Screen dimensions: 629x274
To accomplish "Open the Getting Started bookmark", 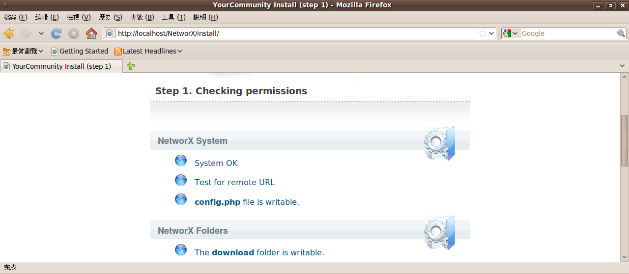I will [80, 51].
